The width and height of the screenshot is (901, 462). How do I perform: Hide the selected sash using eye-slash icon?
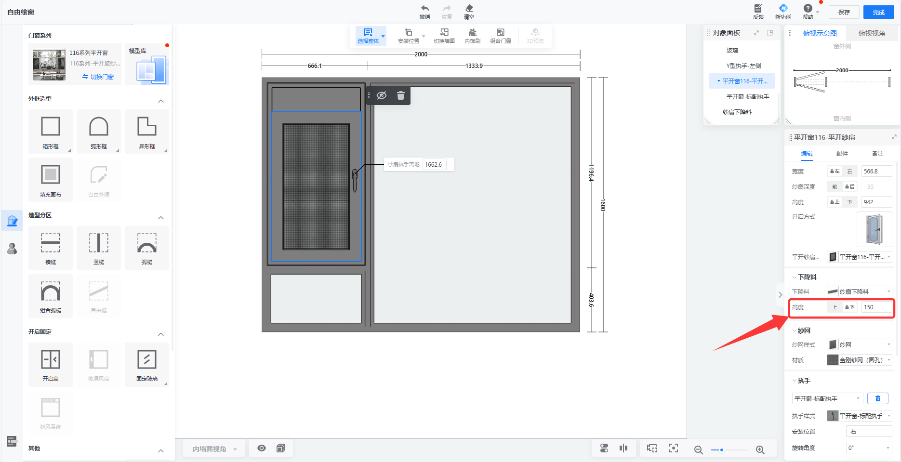point(382,95)
